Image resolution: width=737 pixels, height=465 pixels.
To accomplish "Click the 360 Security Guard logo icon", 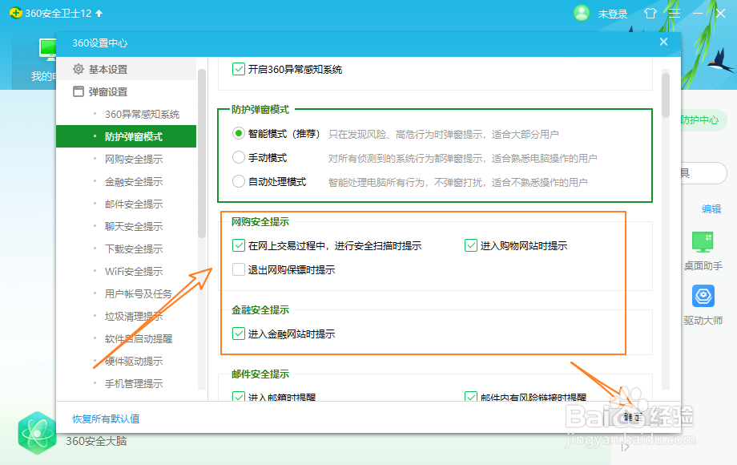I will 15,13.
